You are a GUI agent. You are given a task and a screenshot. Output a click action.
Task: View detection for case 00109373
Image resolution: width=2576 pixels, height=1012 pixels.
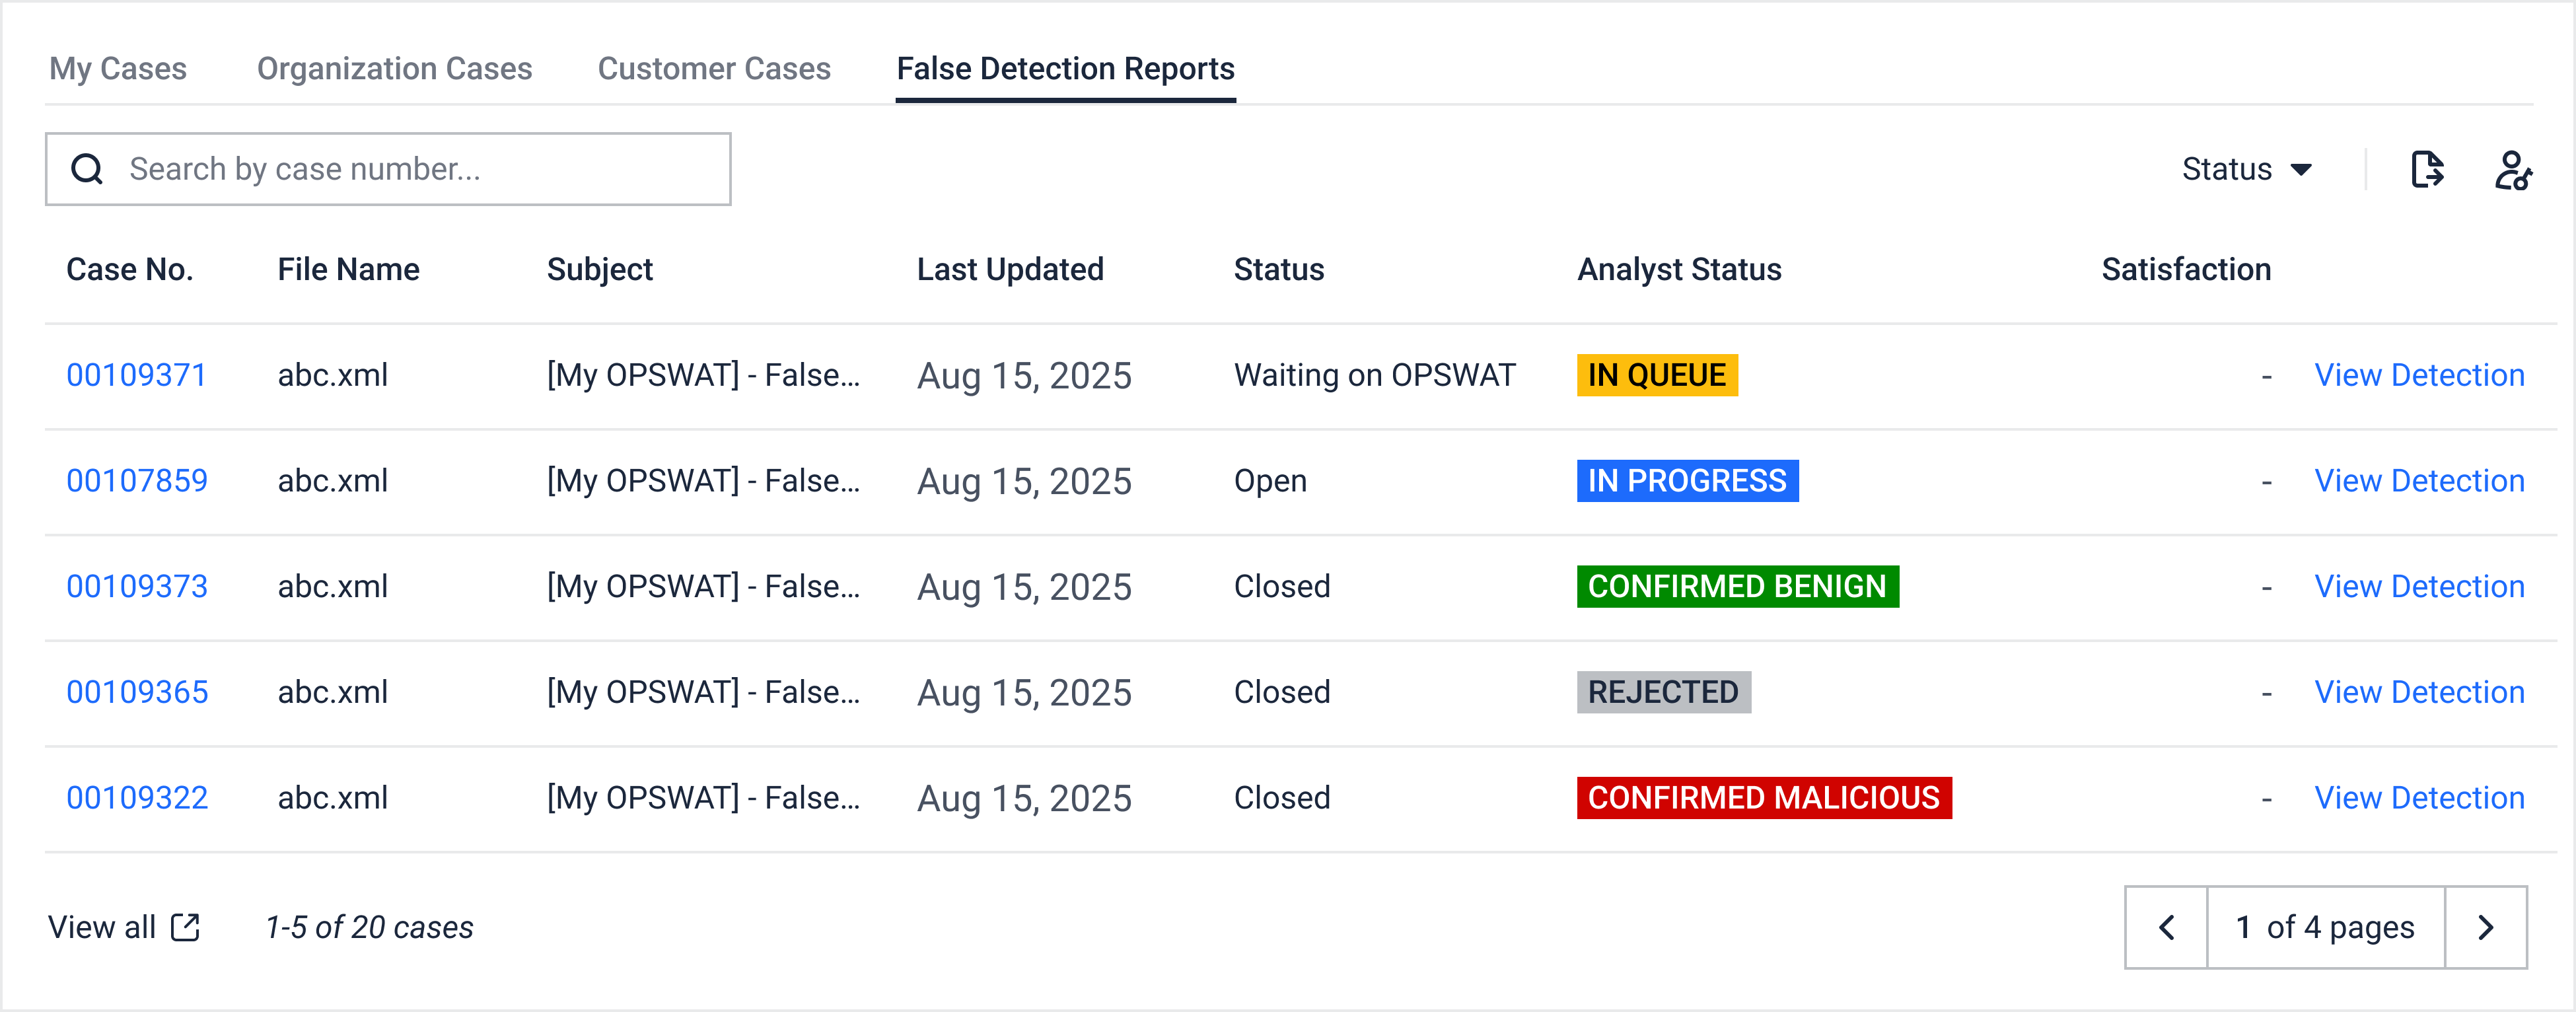(2419, 586)
